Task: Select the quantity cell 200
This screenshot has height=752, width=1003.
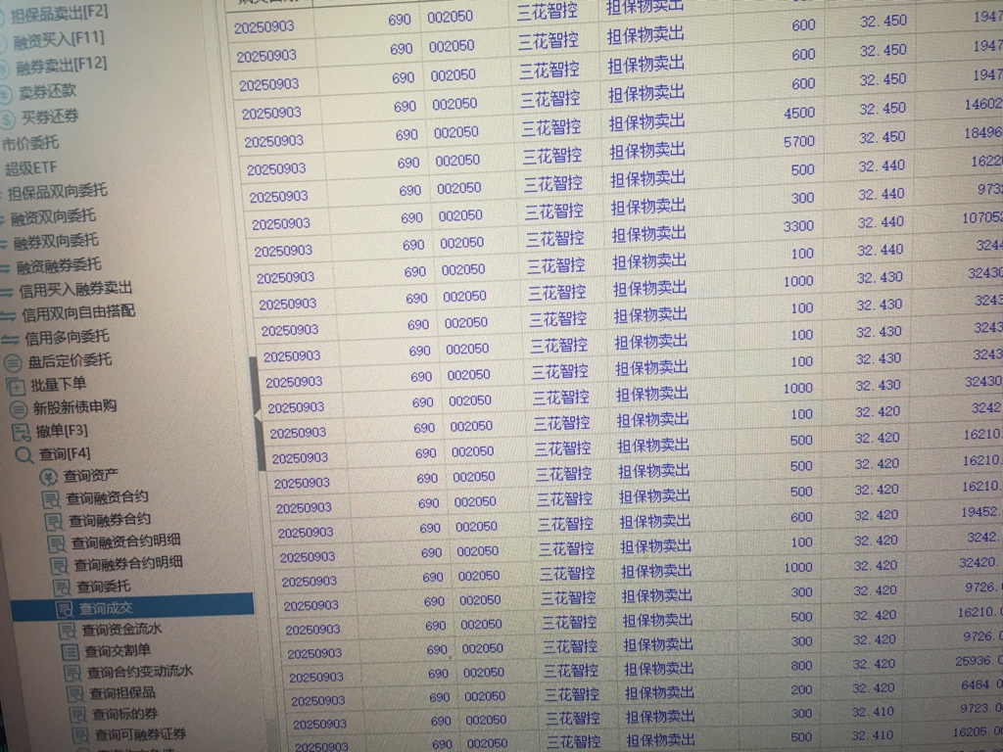Action: [x=801, y=689]
